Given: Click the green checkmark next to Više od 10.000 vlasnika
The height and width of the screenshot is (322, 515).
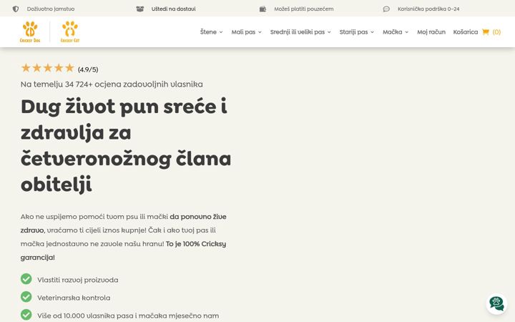Looking at the screenshot, I should pos(26,314).
